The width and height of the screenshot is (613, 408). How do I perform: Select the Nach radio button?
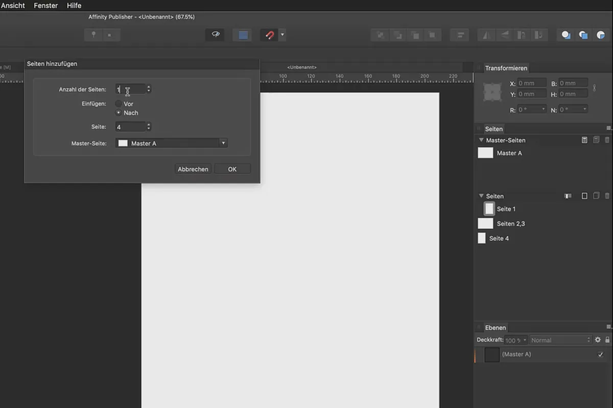tap(119, 113)
